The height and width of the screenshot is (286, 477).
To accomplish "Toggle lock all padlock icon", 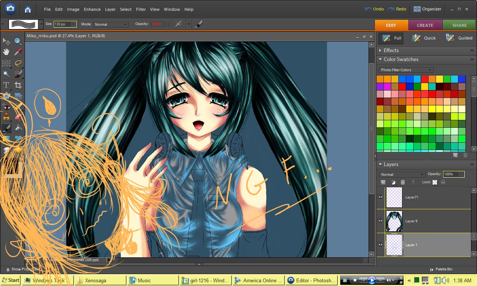I will click(x=443, y=182).
